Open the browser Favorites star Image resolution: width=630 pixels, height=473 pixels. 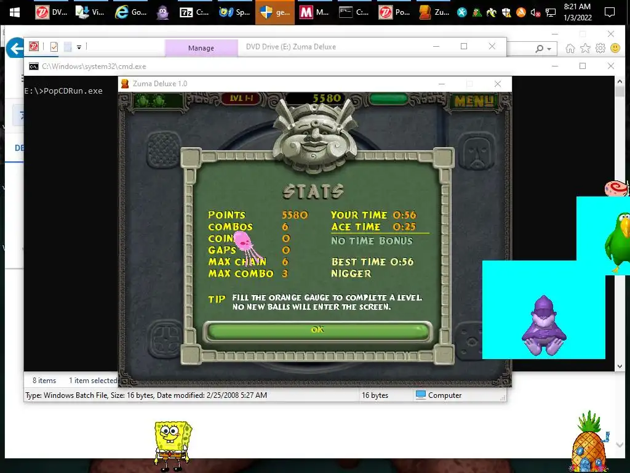click(x=586, y=48)
